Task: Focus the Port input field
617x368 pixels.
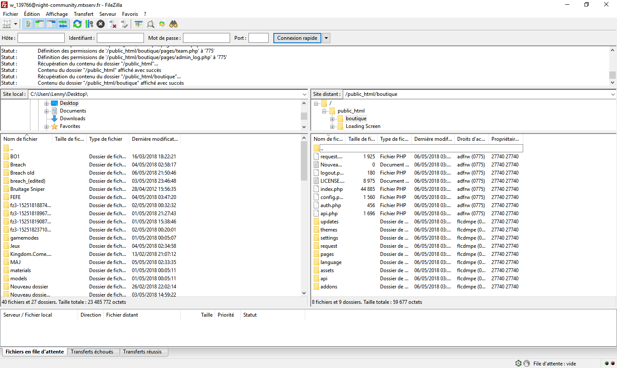Action: click(x=259, y=38)
